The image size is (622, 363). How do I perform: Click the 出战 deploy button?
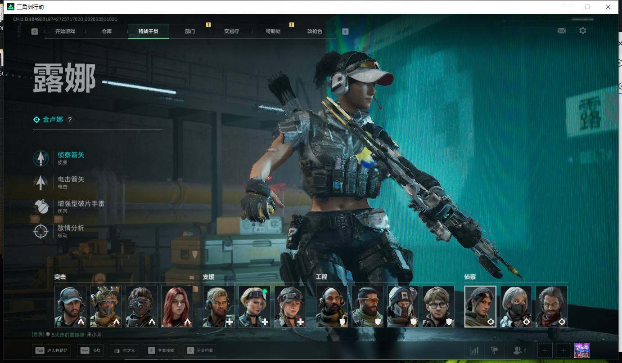click(90, 350)
